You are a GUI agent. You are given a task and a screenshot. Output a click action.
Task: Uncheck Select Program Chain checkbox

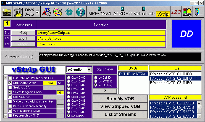pyautogui.click(x=10, y=92)
